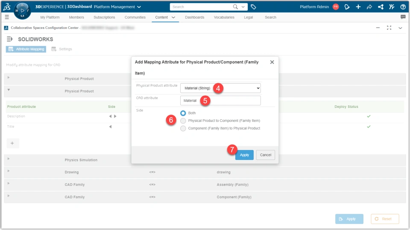Viewport: 410px width, 230px height.
Task: Switch to the Dashboards tab
Action: [195, 17]
